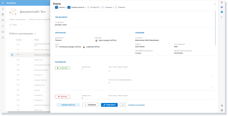Select list row with ID 1763
This screenshot has height=116, width=228.
point(30,65)
